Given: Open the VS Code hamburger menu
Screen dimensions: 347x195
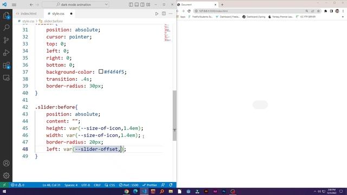Looking at the screenshot, I should point(14,5).
